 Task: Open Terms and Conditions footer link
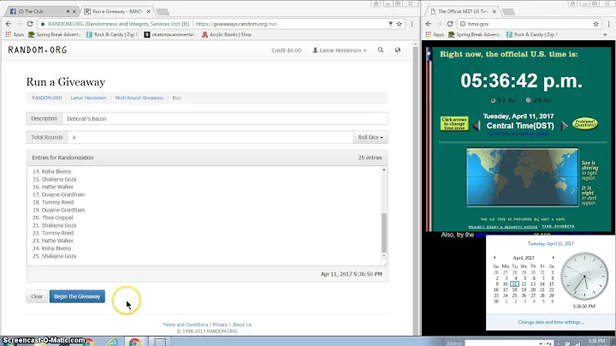click(186, 325)
